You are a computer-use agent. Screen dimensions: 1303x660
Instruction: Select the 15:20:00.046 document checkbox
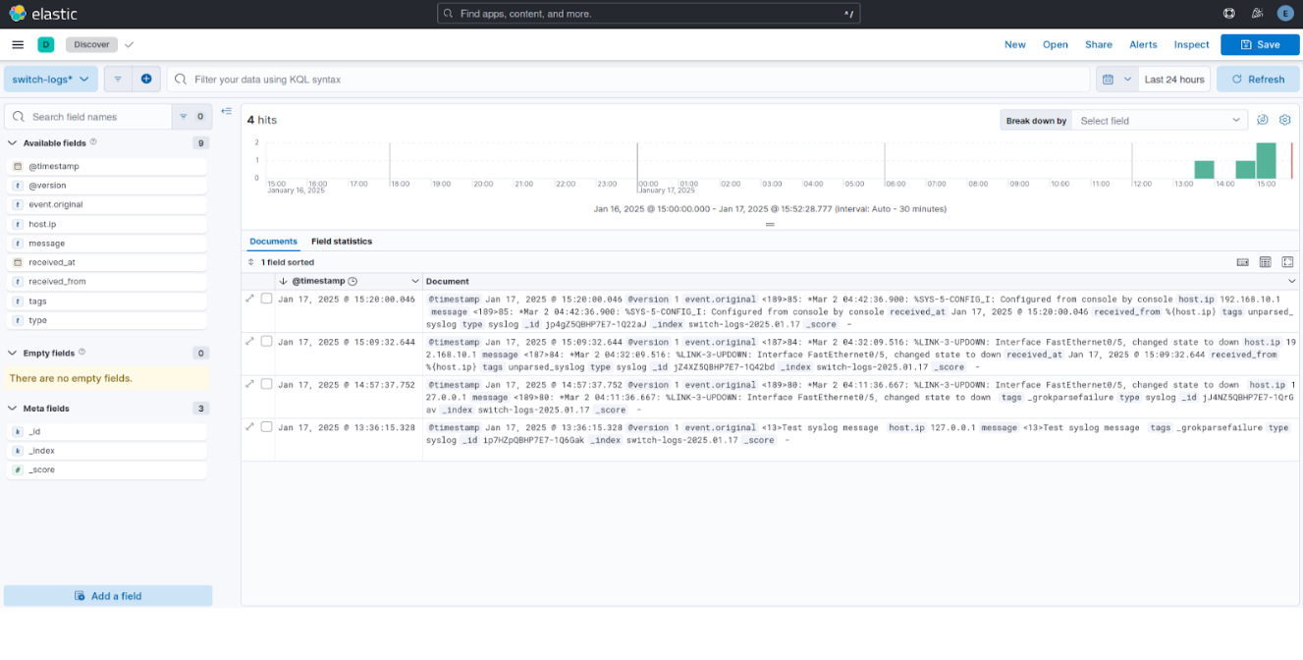[x=266, y=299]
